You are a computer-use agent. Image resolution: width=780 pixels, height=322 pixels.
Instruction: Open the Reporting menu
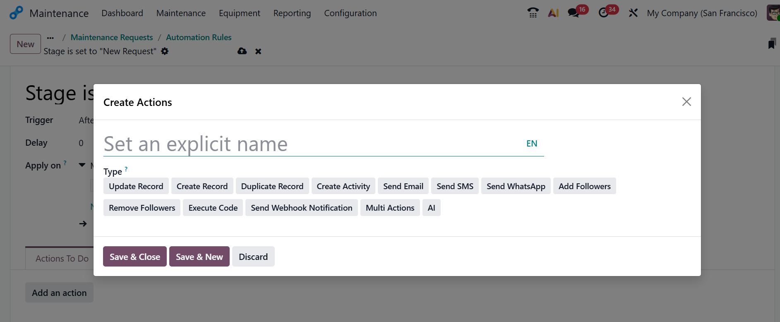click(x=292, y=13)
